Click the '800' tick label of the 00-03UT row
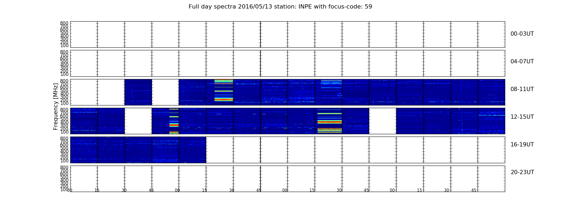Viewport: 561px width, 213px height. click(x=64, y=23)
